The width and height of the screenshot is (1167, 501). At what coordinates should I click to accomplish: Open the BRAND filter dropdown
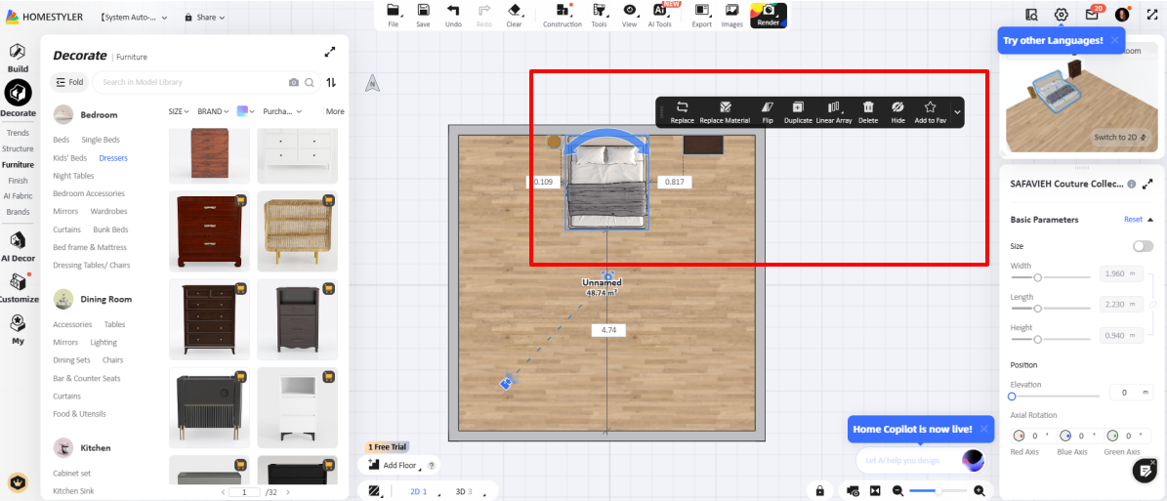tap(213, 111)
